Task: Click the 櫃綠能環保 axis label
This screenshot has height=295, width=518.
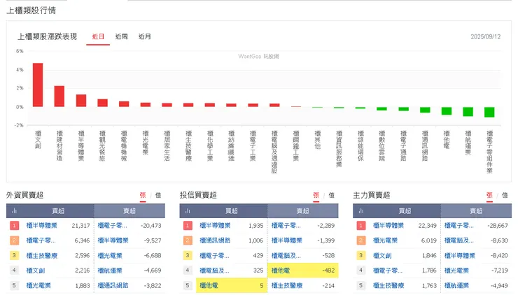Action: coord(360,145)
